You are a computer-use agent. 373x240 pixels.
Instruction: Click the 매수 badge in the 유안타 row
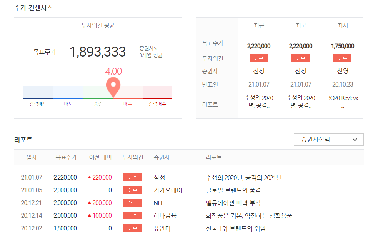pyautogui.click(x=133, y=228)
